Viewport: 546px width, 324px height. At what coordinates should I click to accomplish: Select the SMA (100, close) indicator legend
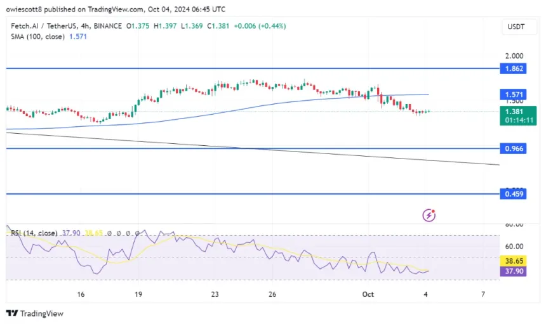(38, 37)
